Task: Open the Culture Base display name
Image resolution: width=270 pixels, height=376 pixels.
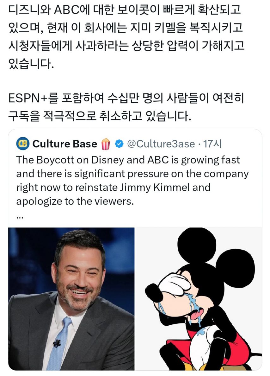Action: (x=64, y=144)
